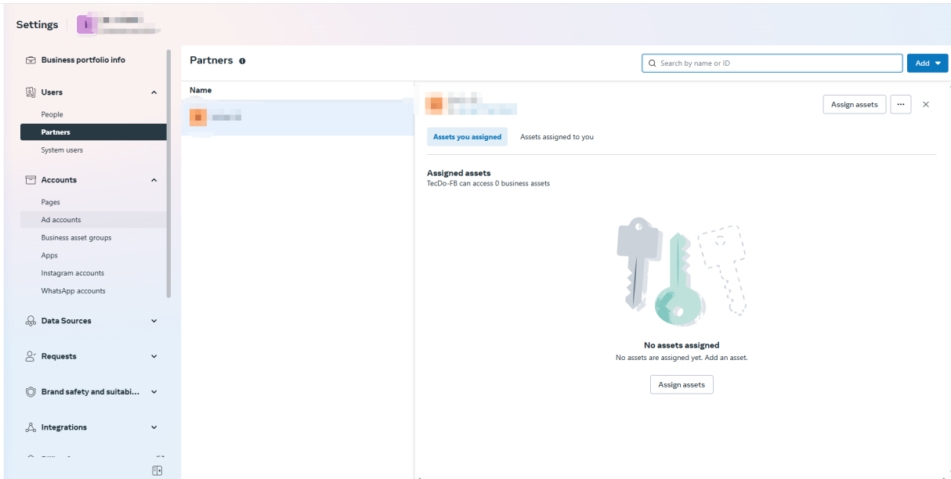Click the Accounts section box icon
The width and height of the screenshot is (951, 479).
tap(31, 180)
